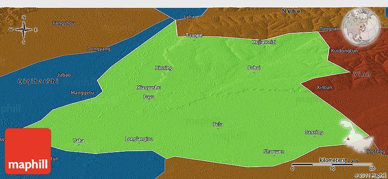Select the Fuhai town label

254,68
